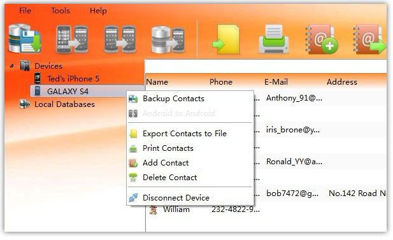Viewport: 393px width, 240px height.
Task: Click the bob7472@g... email cell
Action: (292, 194)
